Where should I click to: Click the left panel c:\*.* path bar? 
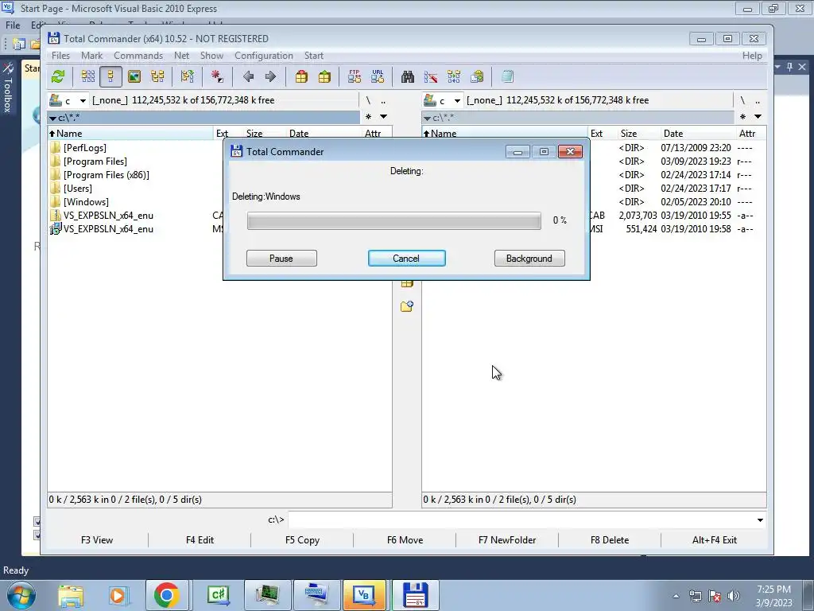203,118
